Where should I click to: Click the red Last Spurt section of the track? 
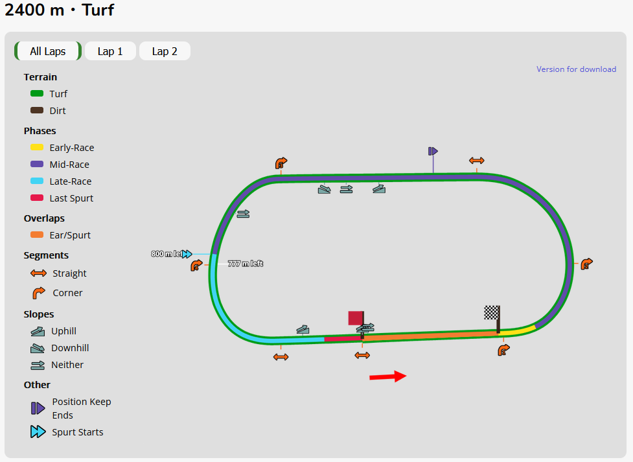(x=342, y=339)
